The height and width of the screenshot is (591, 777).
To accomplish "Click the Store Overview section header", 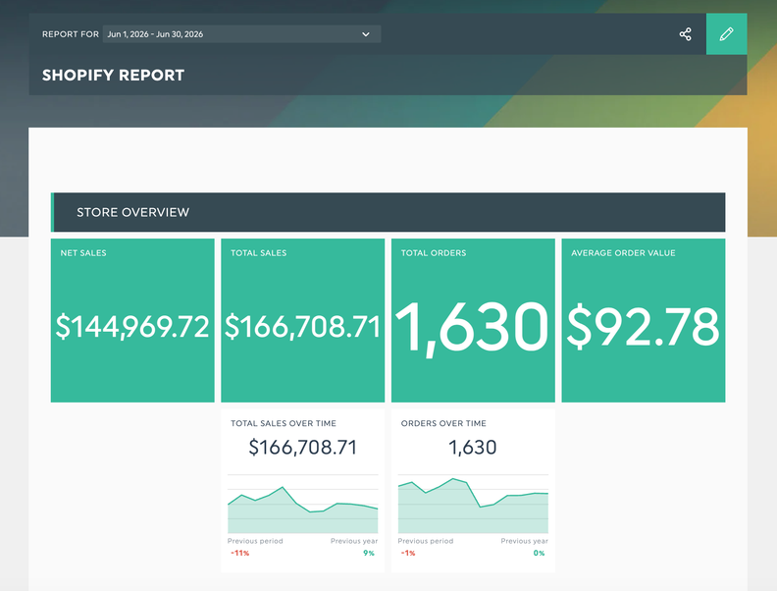I will coord(388,212).
